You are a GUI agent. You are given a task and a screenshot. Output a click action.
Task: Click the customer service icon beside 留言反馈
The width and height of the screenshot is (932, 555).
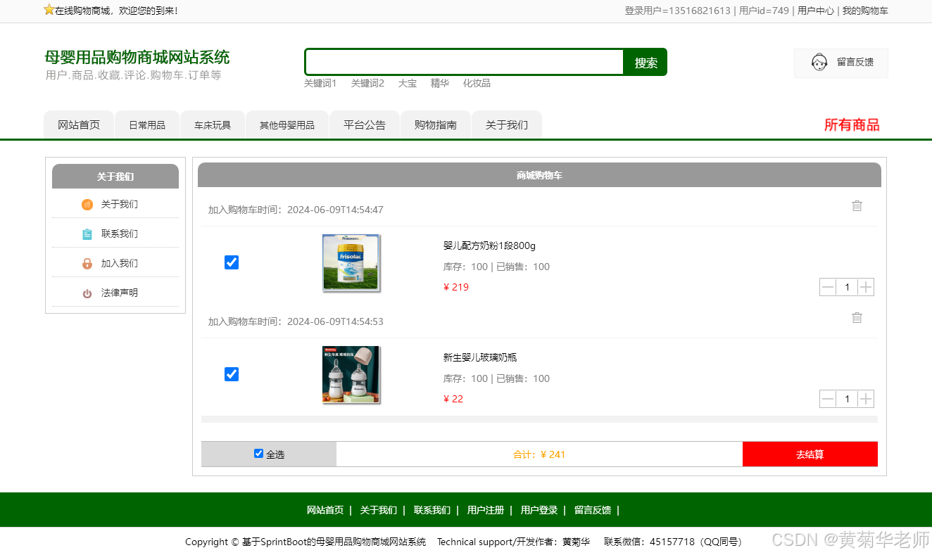click(819, 63)
